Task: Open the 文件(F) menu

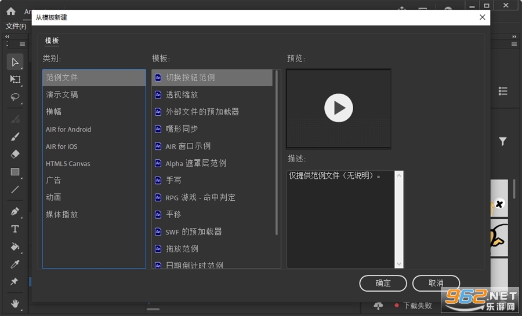Action: [16, 26]
